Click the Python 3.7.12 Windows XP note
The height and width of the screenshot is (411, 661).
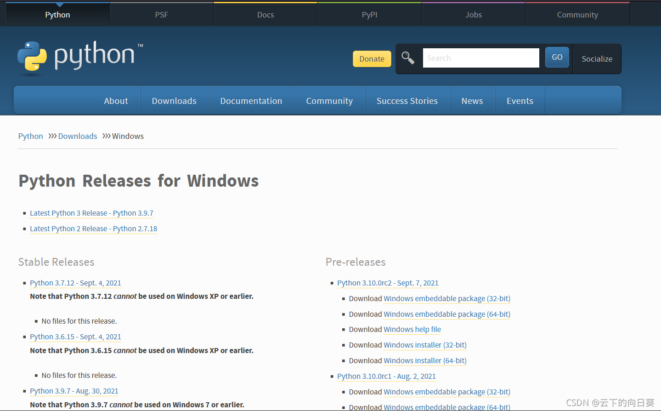(x=141, y=296)
